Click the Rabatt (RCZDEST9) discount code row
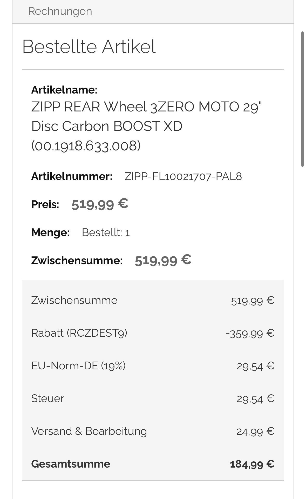 79,333
